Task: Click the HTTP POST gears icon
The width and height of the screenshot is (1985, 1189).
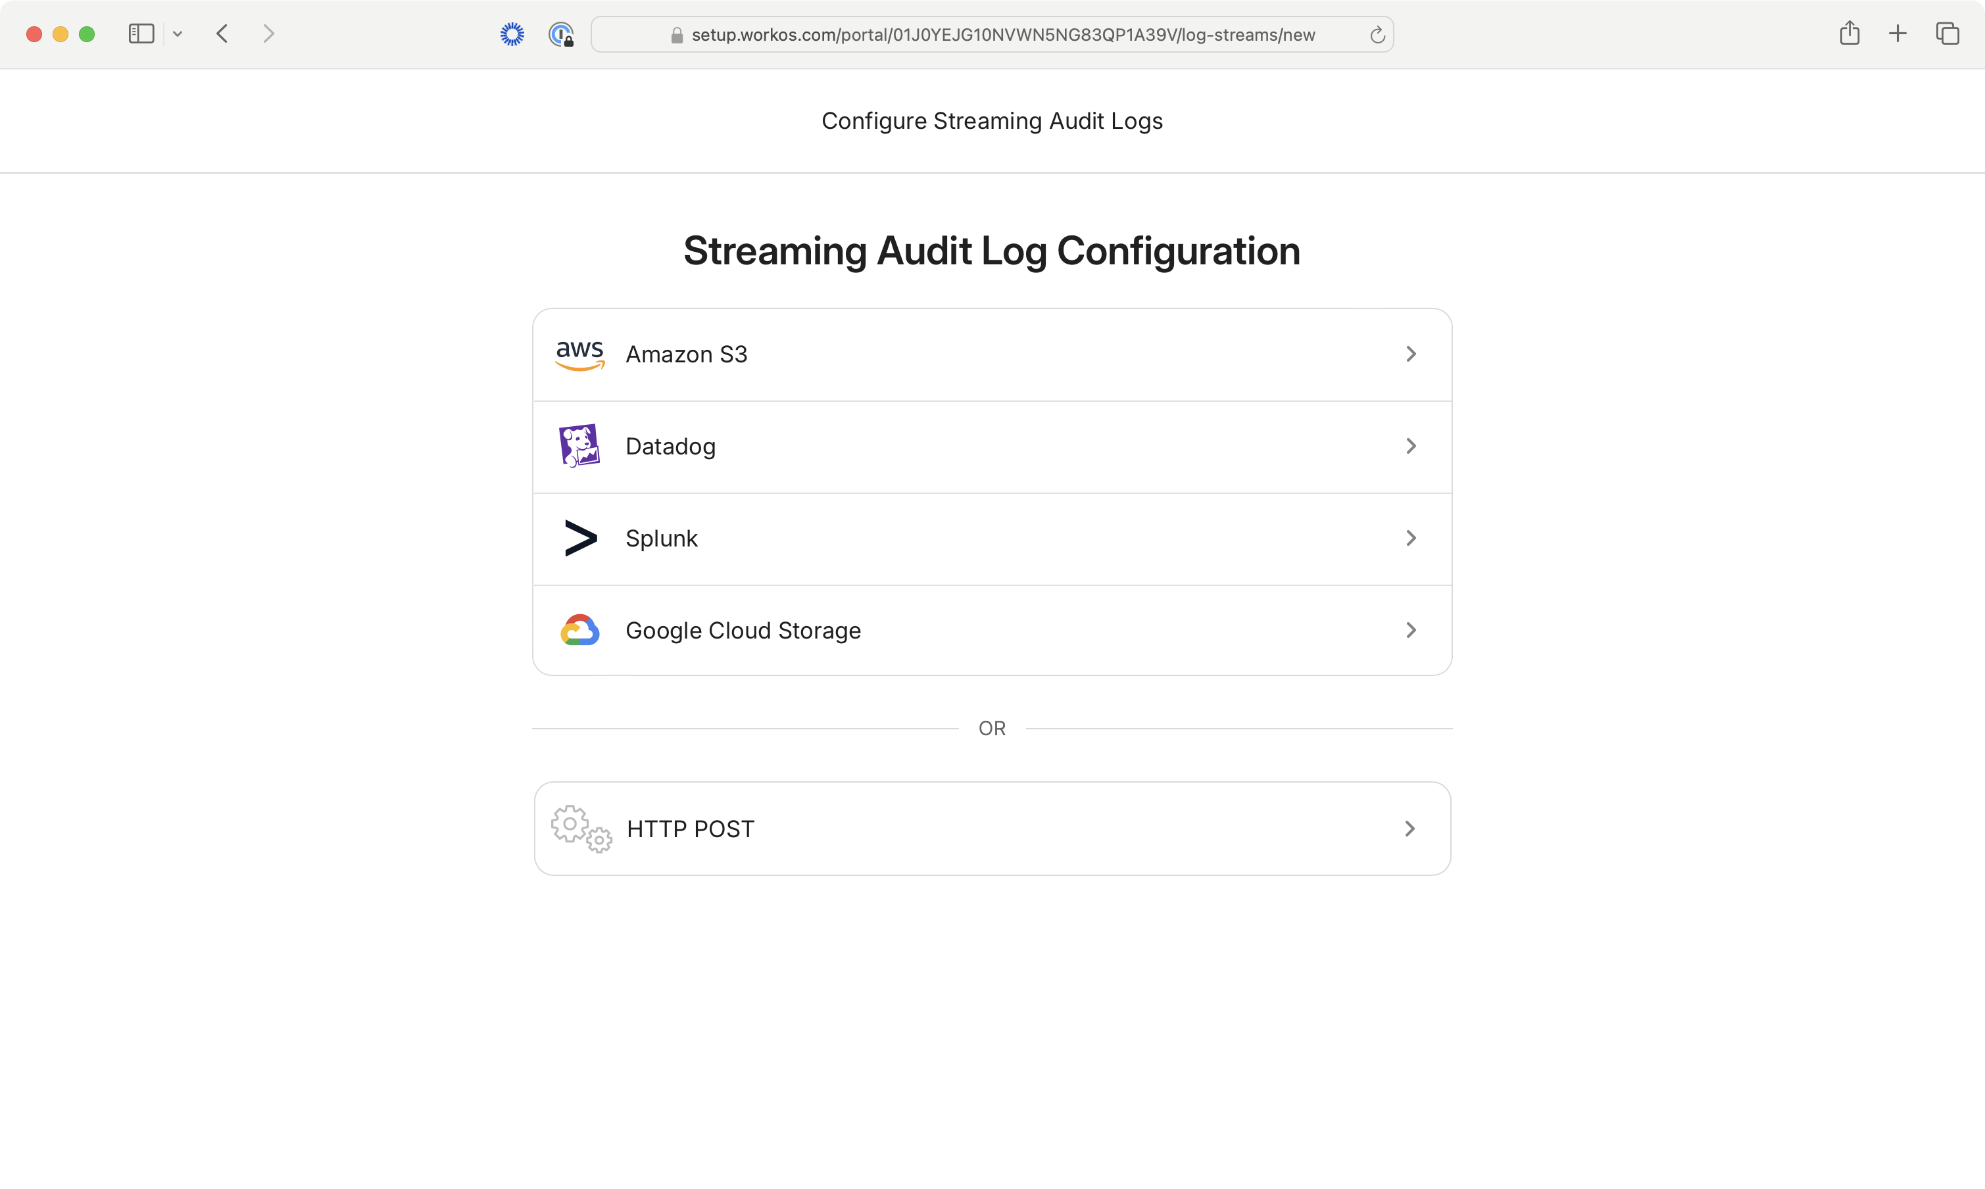Action: coord(581,829)
